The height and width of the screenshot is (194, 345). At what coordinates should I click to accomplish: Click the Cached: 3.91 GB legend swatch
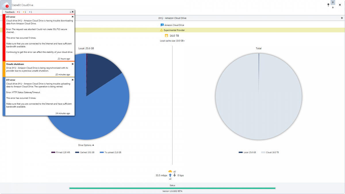coord(77,152)
